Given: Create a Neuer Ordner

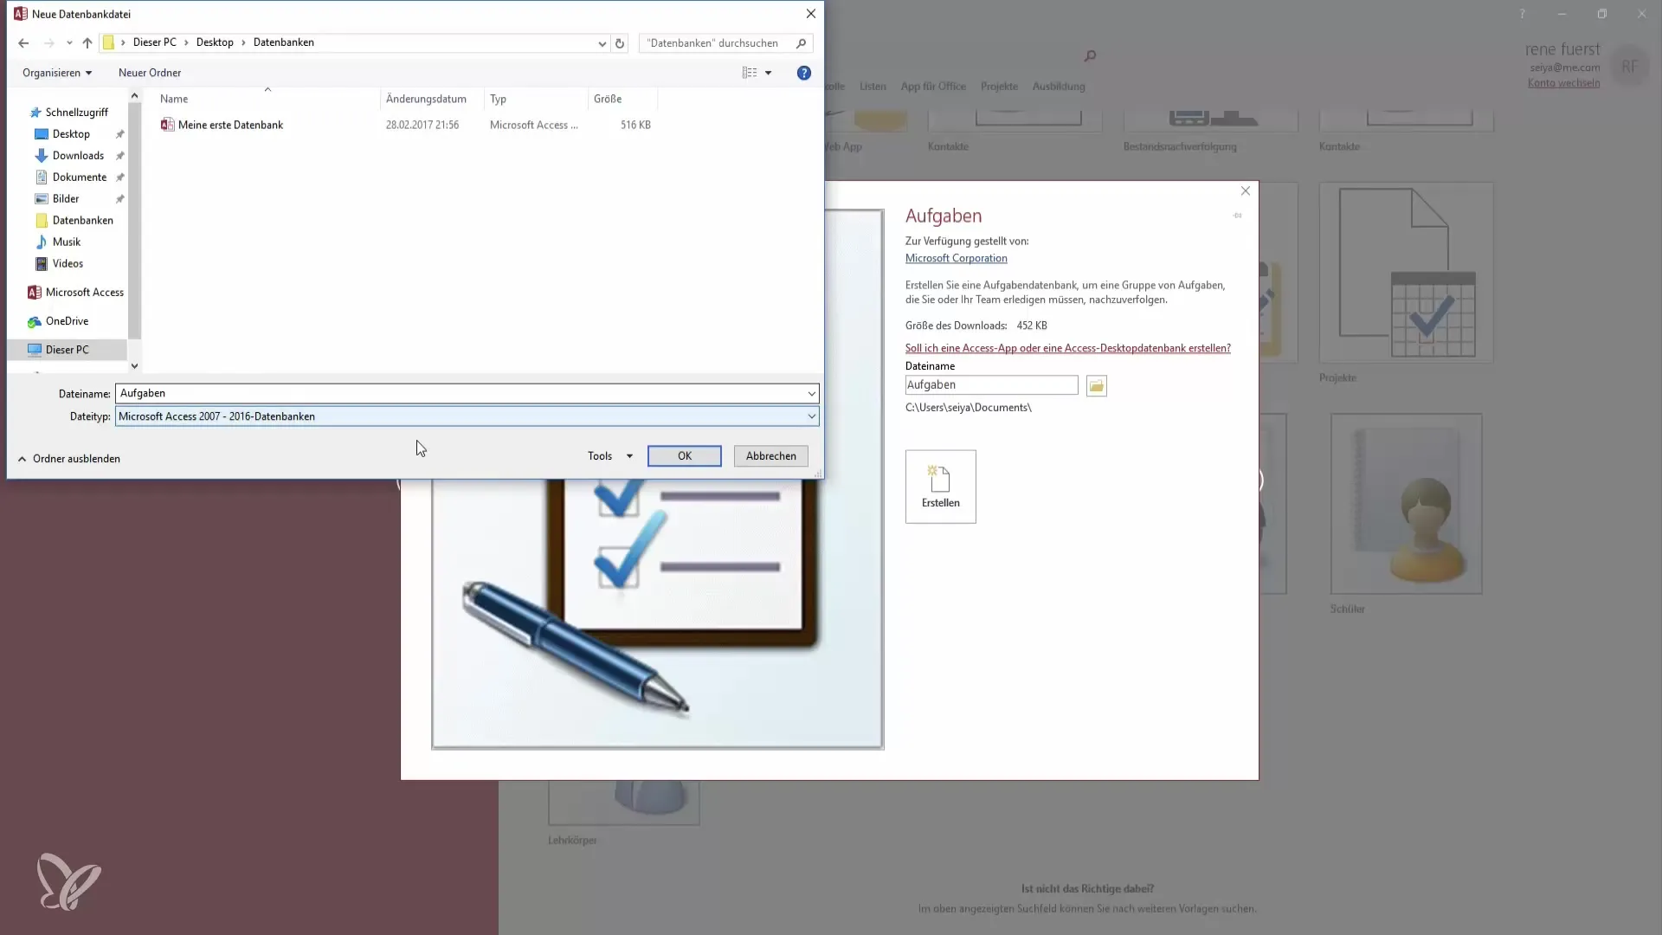Looking at the screenshot, I should click(150, 73).
